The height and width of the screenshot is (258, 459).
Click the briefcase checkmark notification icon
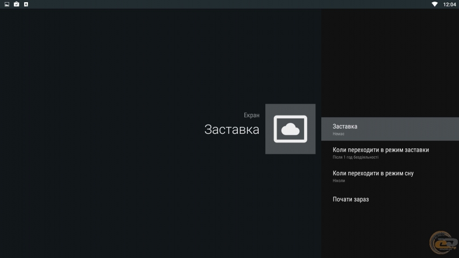click(16, 4)
